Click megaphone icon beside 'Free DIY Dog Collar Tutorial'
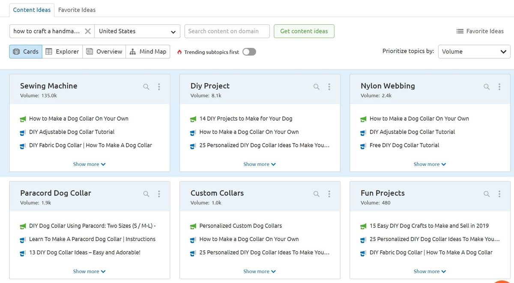The width and height of the screenshot is (514, 283). 364,146
